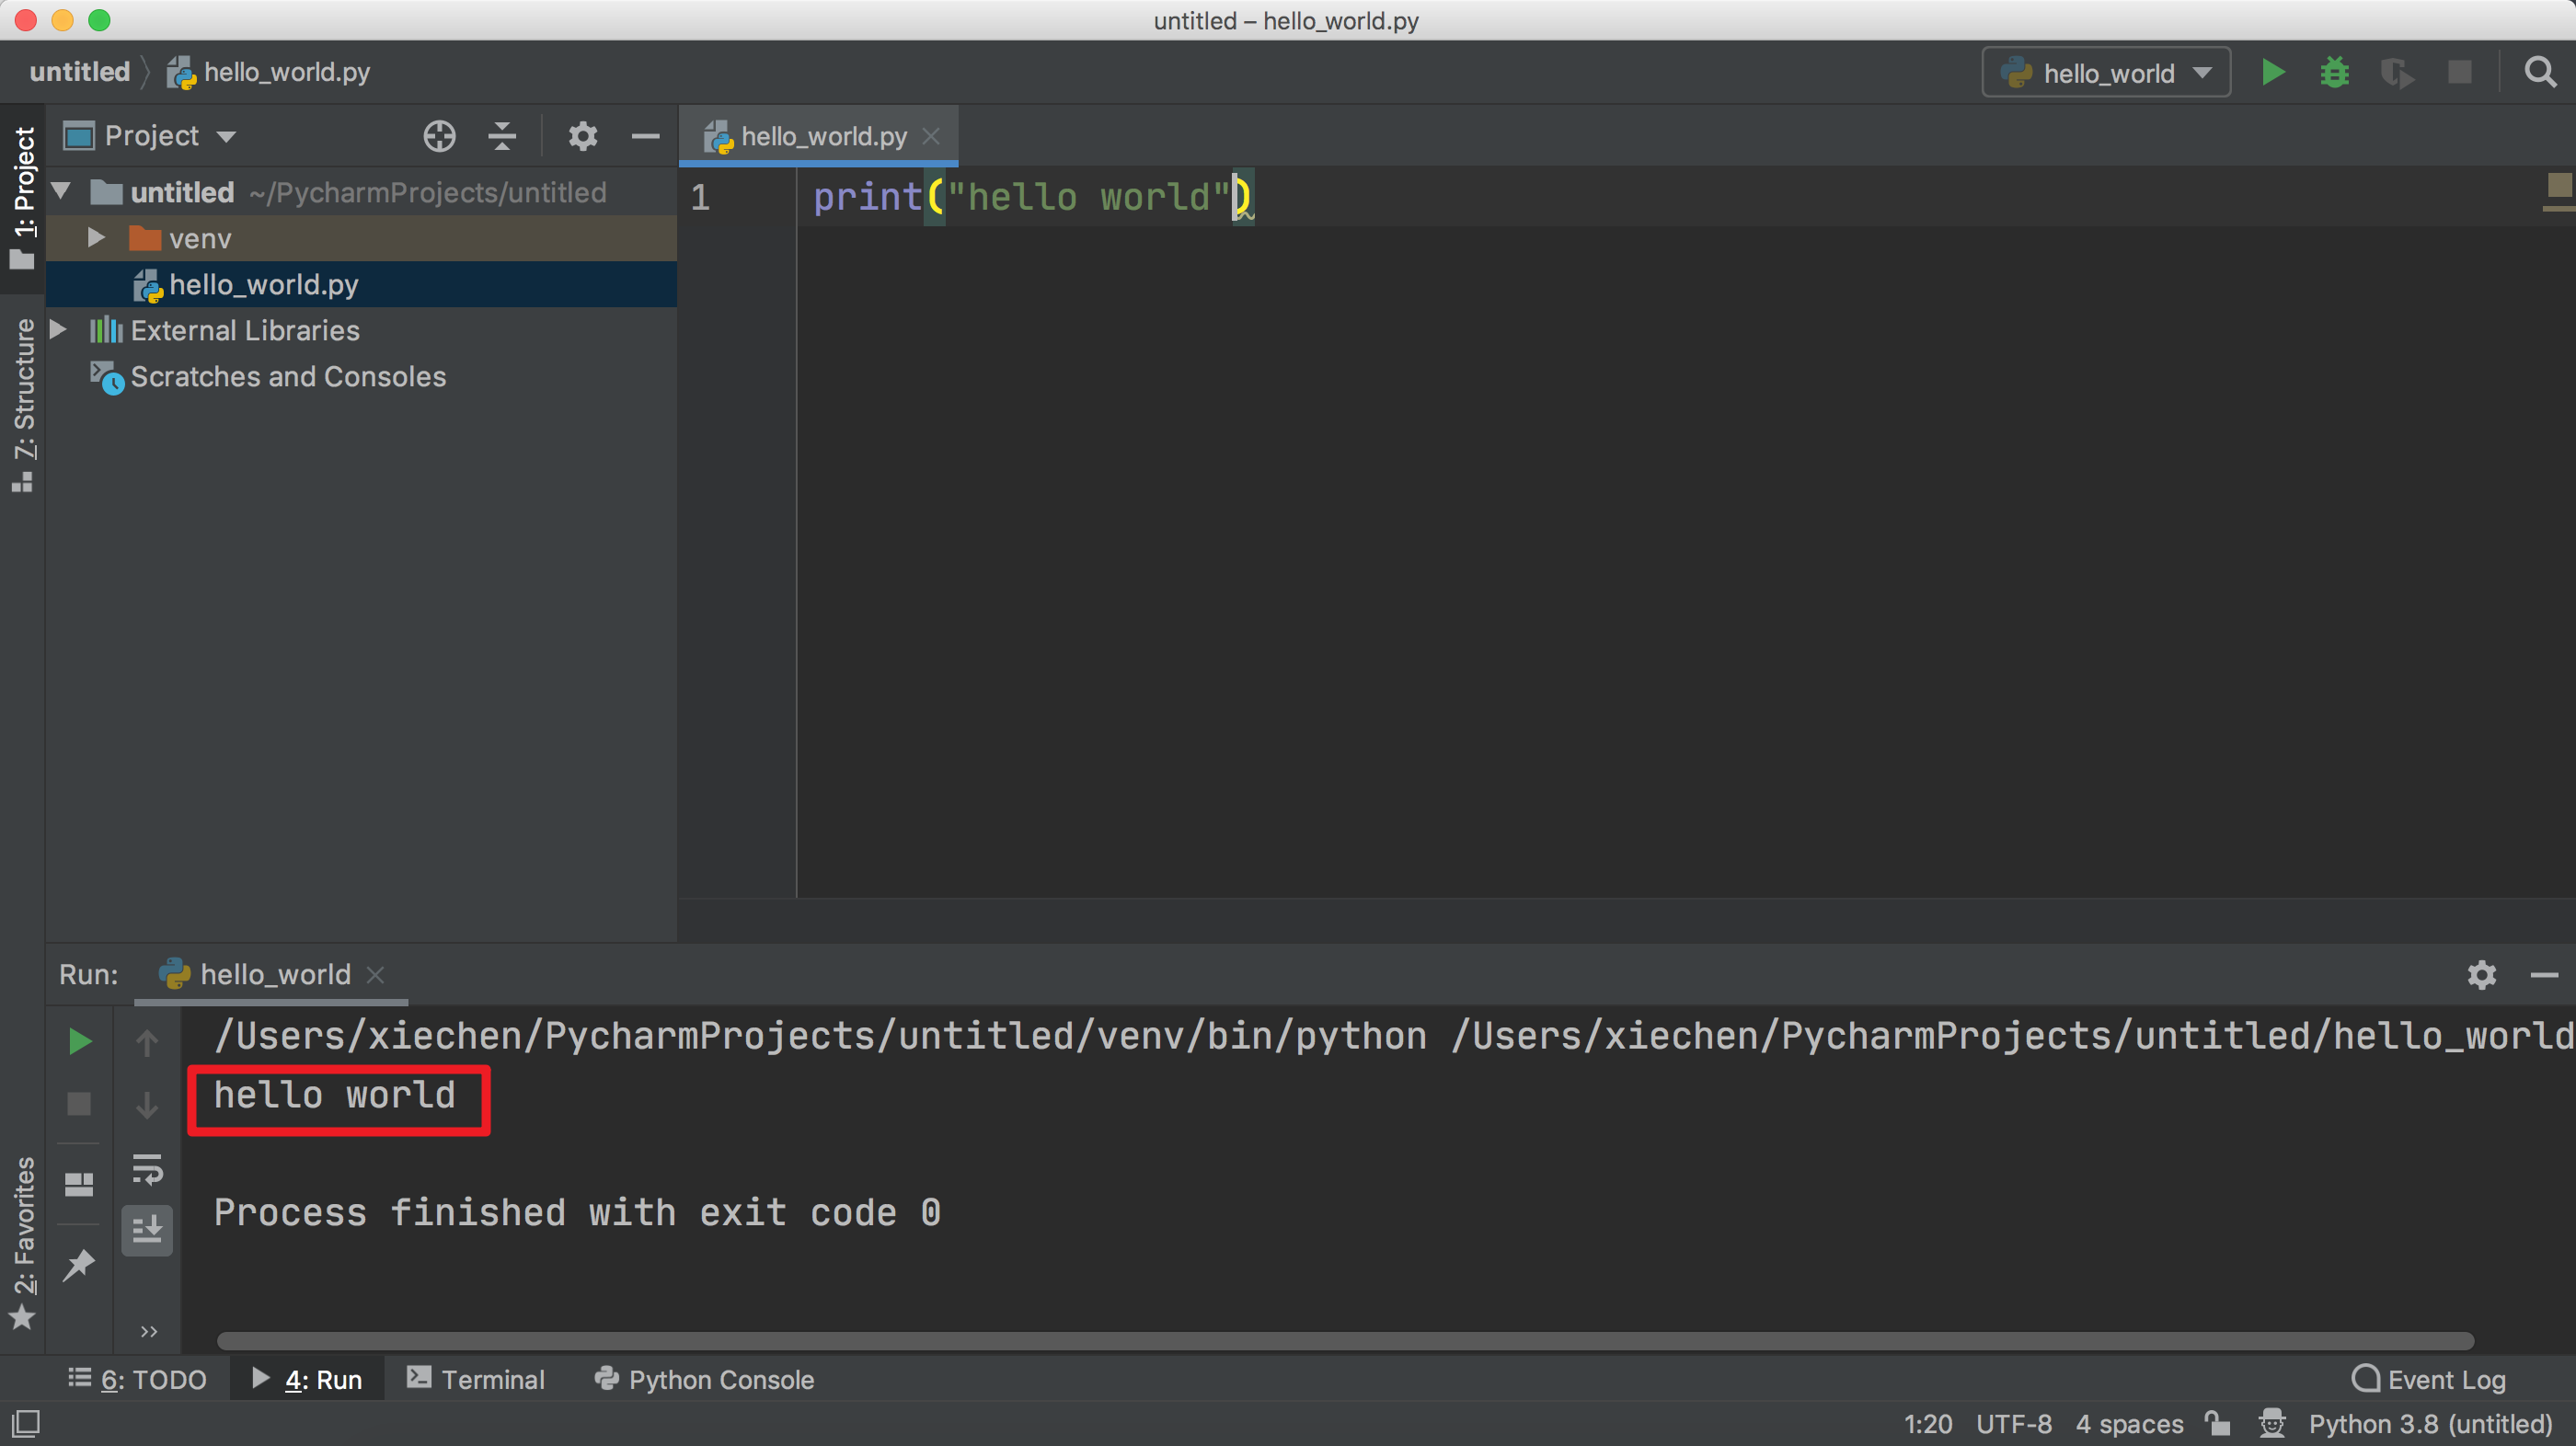Toggle read-only lock in status bar

2217,1423
